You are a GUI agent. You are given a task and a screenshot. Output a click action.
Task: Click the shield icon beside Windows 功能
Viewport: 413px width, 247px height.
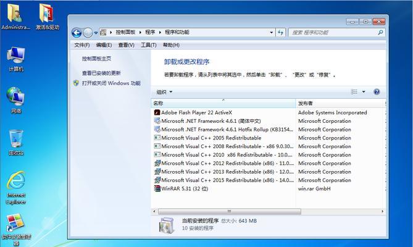click(76, 83)
